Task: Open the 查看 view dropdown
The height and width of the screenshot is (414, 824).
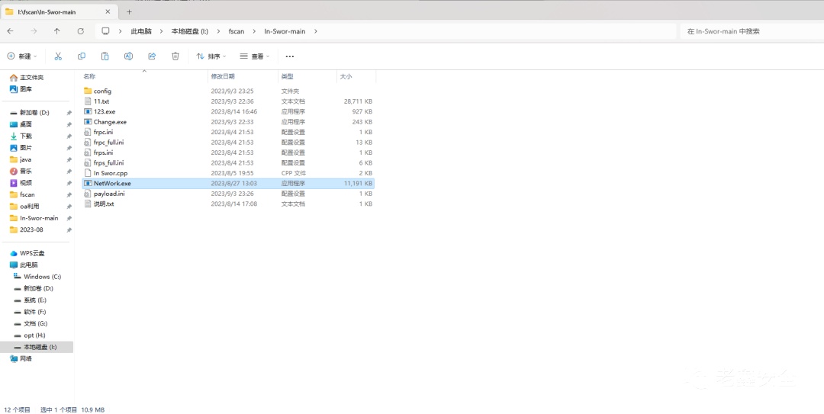Action: (x=254, y=56)
